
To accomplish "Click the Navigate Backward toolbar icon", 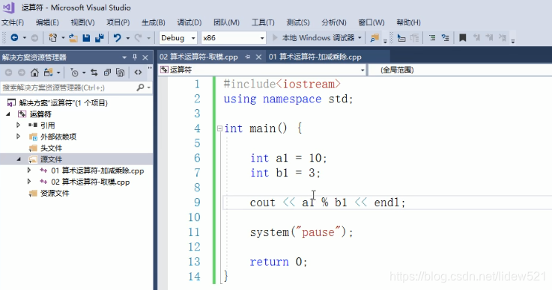I will click(14, 37).
